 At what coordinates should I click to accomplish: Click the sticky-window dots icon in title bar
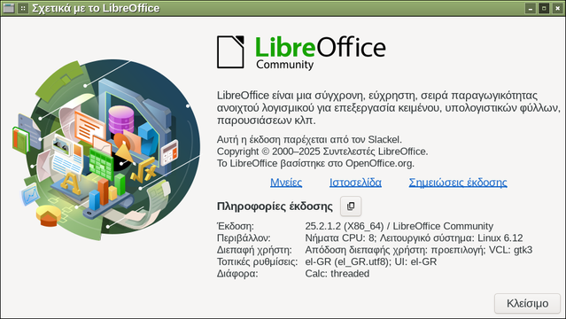(x=23, y=8)
